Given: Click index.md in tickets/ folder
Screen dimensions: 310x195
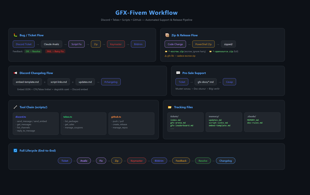Looking at the screenshot, I should coord(176,120).
